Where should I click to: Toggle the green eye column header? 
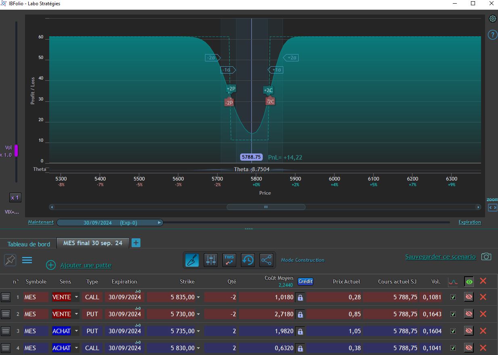(469, 282)
